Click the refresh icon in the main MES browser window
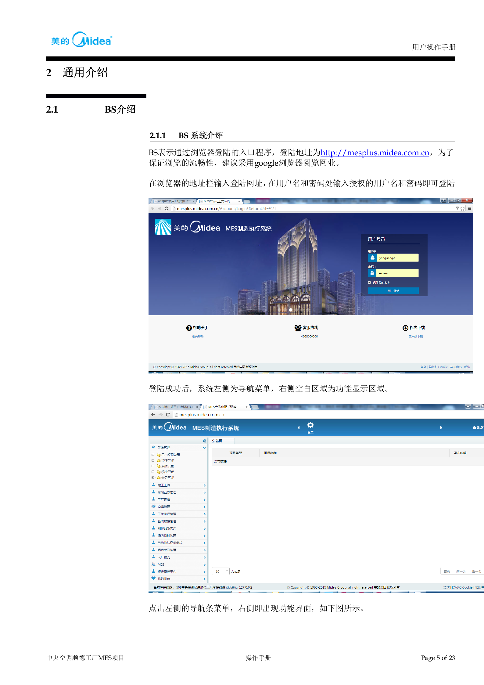484x685 pixels. pyautogui.click(x=168, y=415)
